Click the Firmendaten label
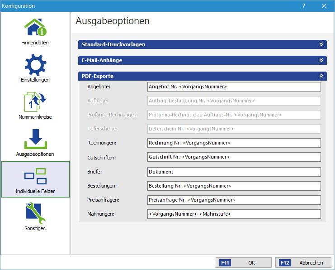Screen dimensions: 335x270 point(35,43)
